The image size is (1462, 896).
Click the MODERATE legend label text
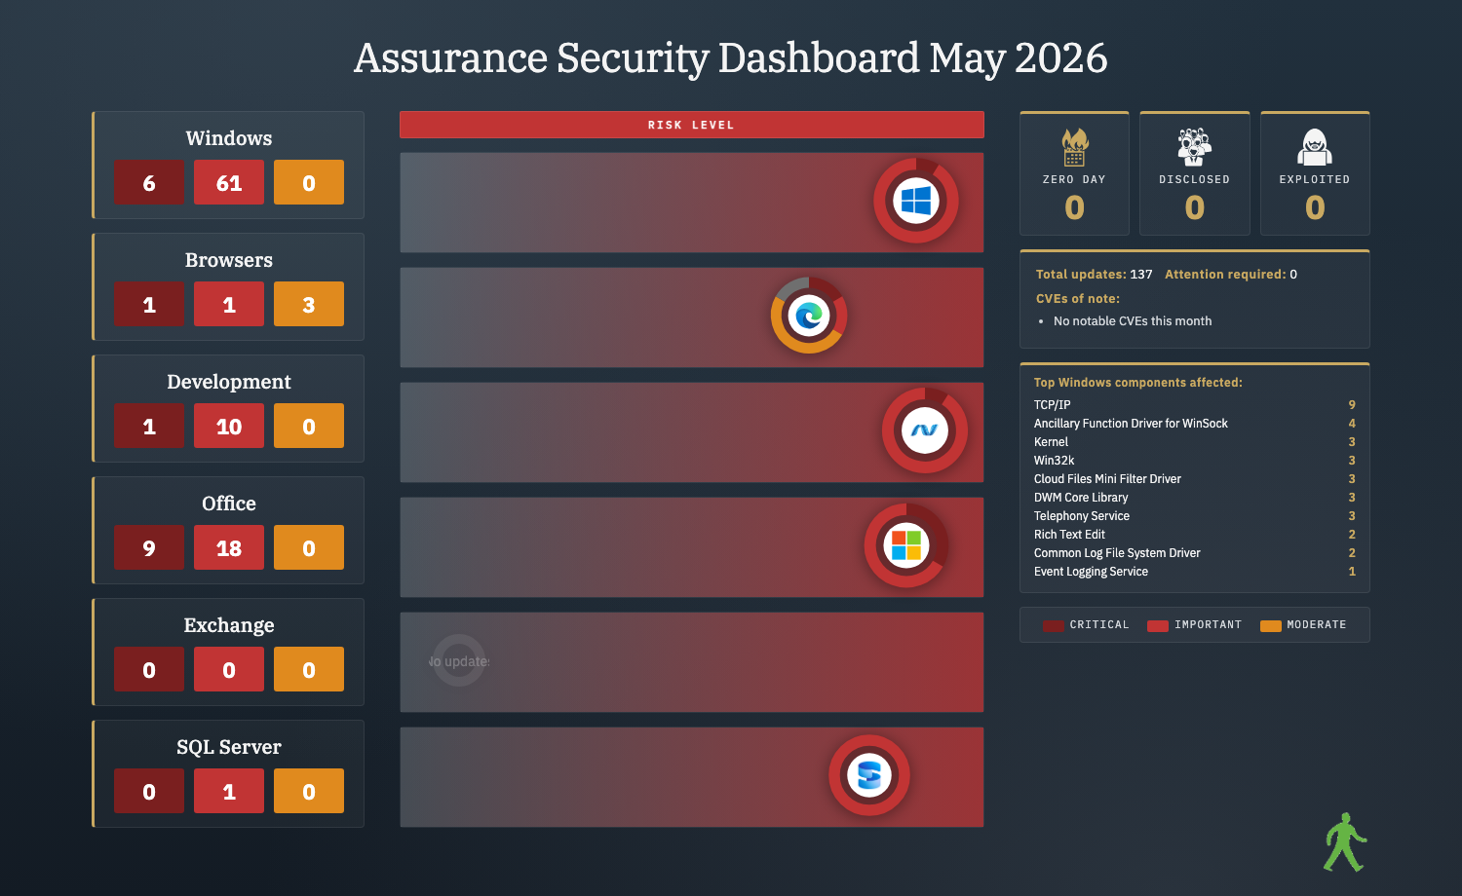point(1317,625)
